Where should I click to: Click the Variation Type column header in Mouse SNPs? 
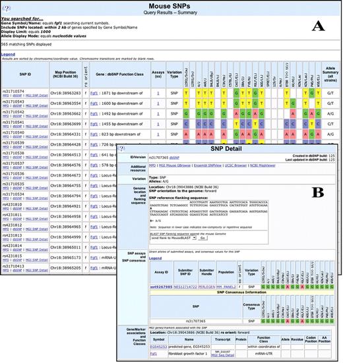(x=174, y=74)
